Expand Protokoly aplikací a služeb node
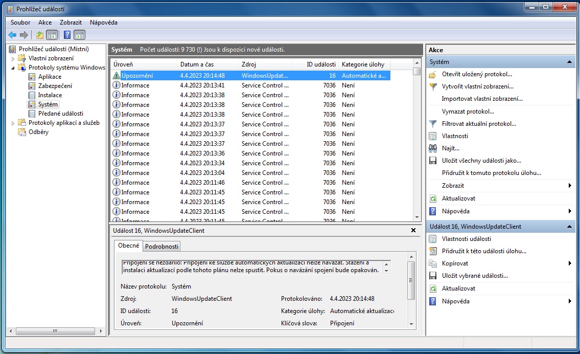This screenshot has width=580, height=354. tap(13, 123)
